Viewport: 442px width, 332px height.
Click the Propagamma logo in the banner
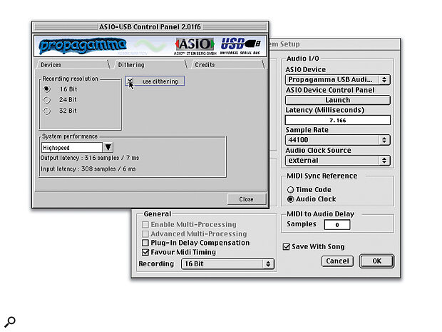pyautogui.click(x=83, y=46)
